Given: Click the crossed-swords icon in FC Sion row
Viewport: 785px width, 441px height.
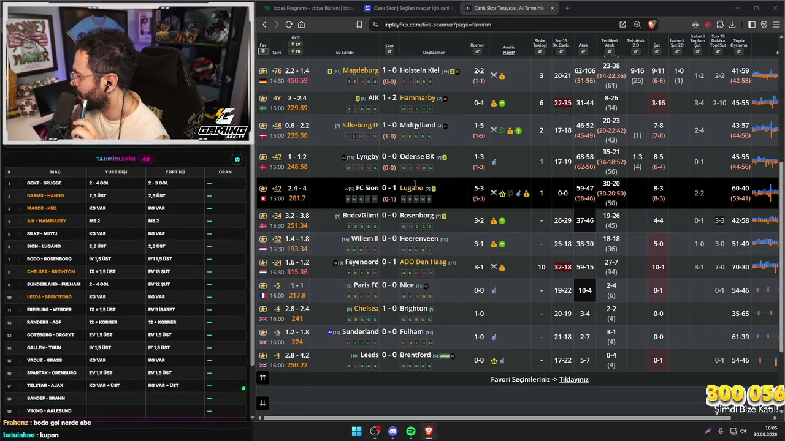Looking at the screenshot, I should [x=494, y=193].
